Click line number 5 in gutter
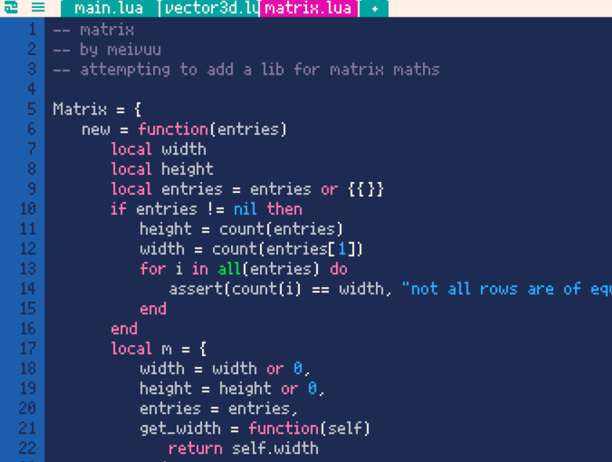 coord(32,109)
